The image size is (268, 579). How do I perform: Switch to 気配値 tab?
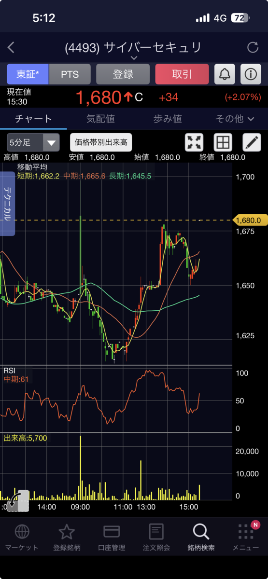coord(100,119)
